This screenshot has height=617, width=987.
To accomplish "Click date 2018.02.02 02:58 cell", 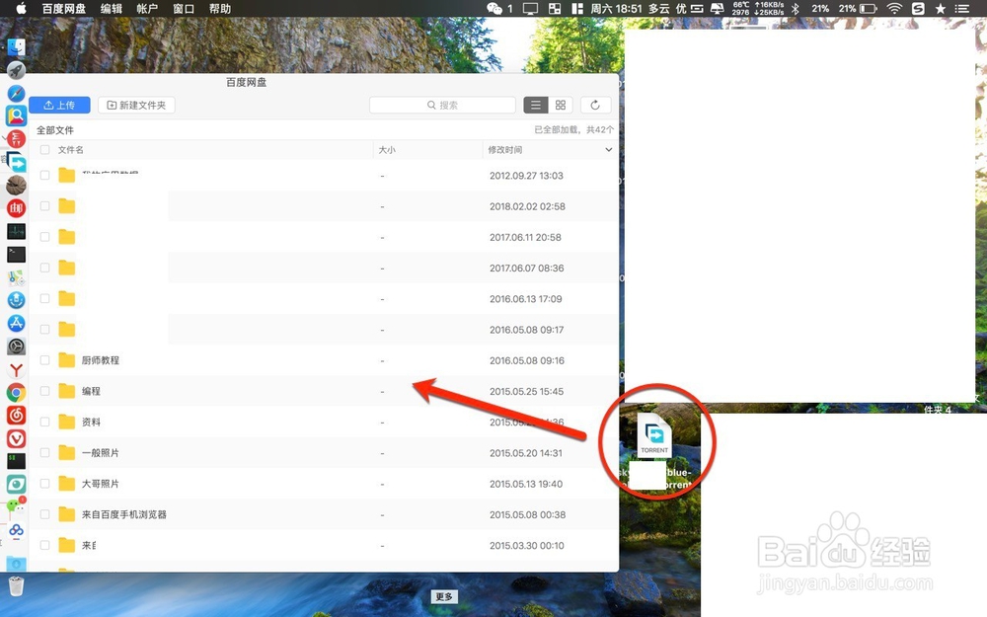I will (527, 206).
